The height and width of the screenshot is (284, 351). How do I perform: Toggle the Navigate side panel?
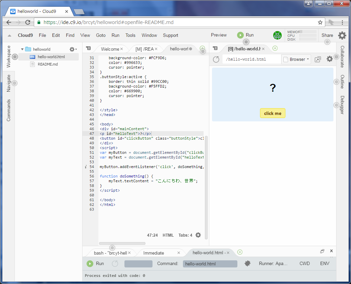coord(8,83)
